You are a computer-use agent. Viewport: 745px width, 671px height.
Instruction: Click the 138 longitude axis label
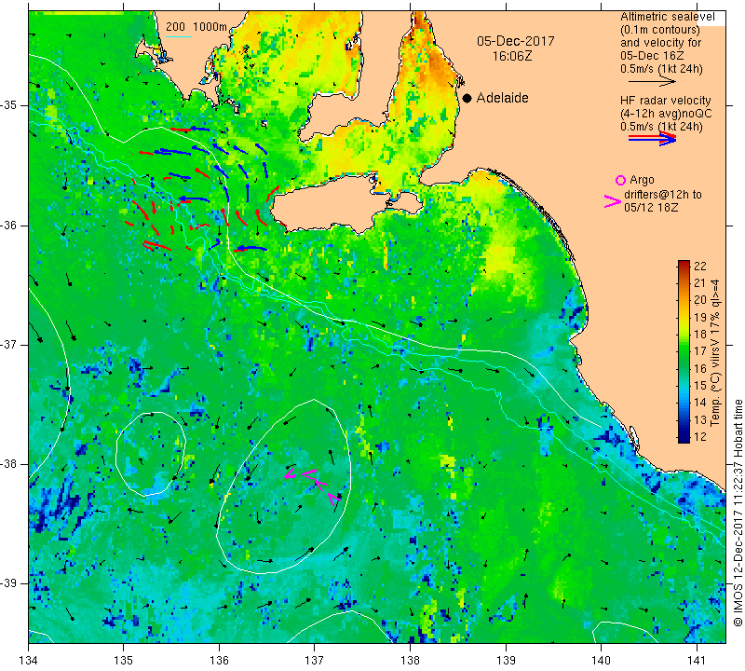tap(410, 660)
